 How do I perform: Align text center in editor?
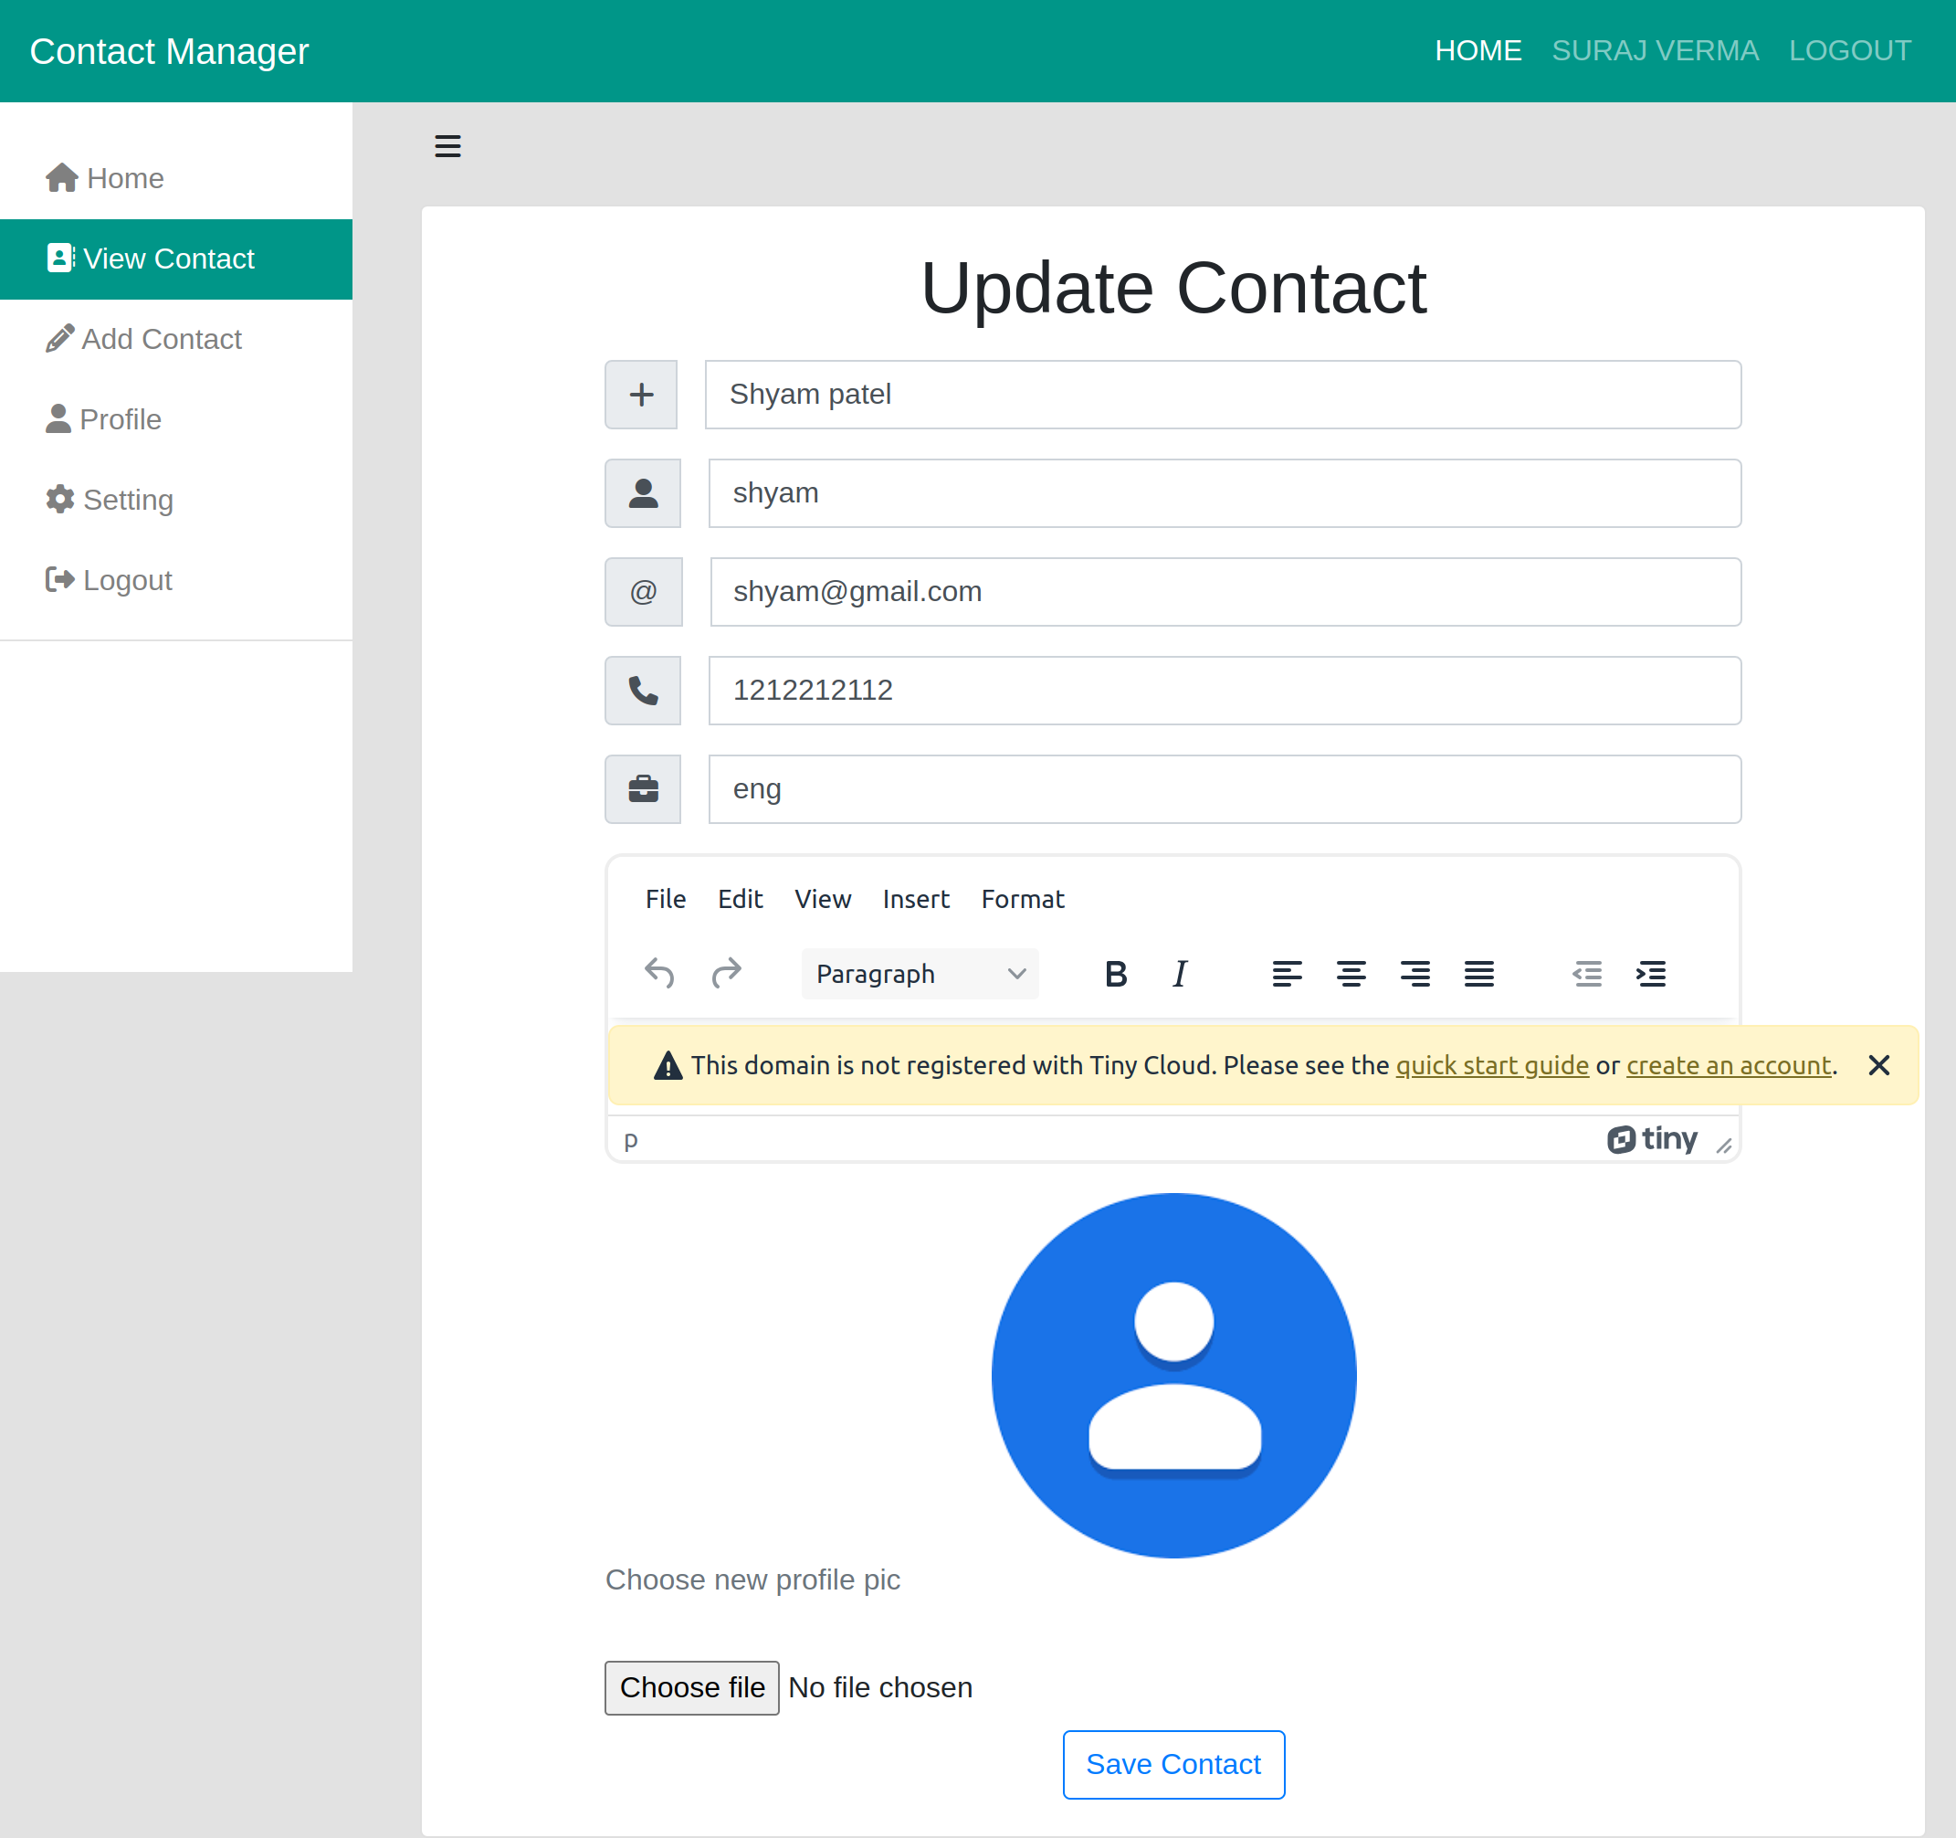point(1351,974)
